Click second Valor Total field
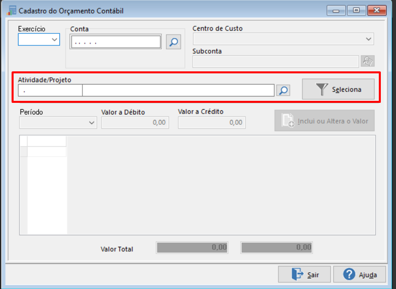396x289 pixels. click(277, 248)
